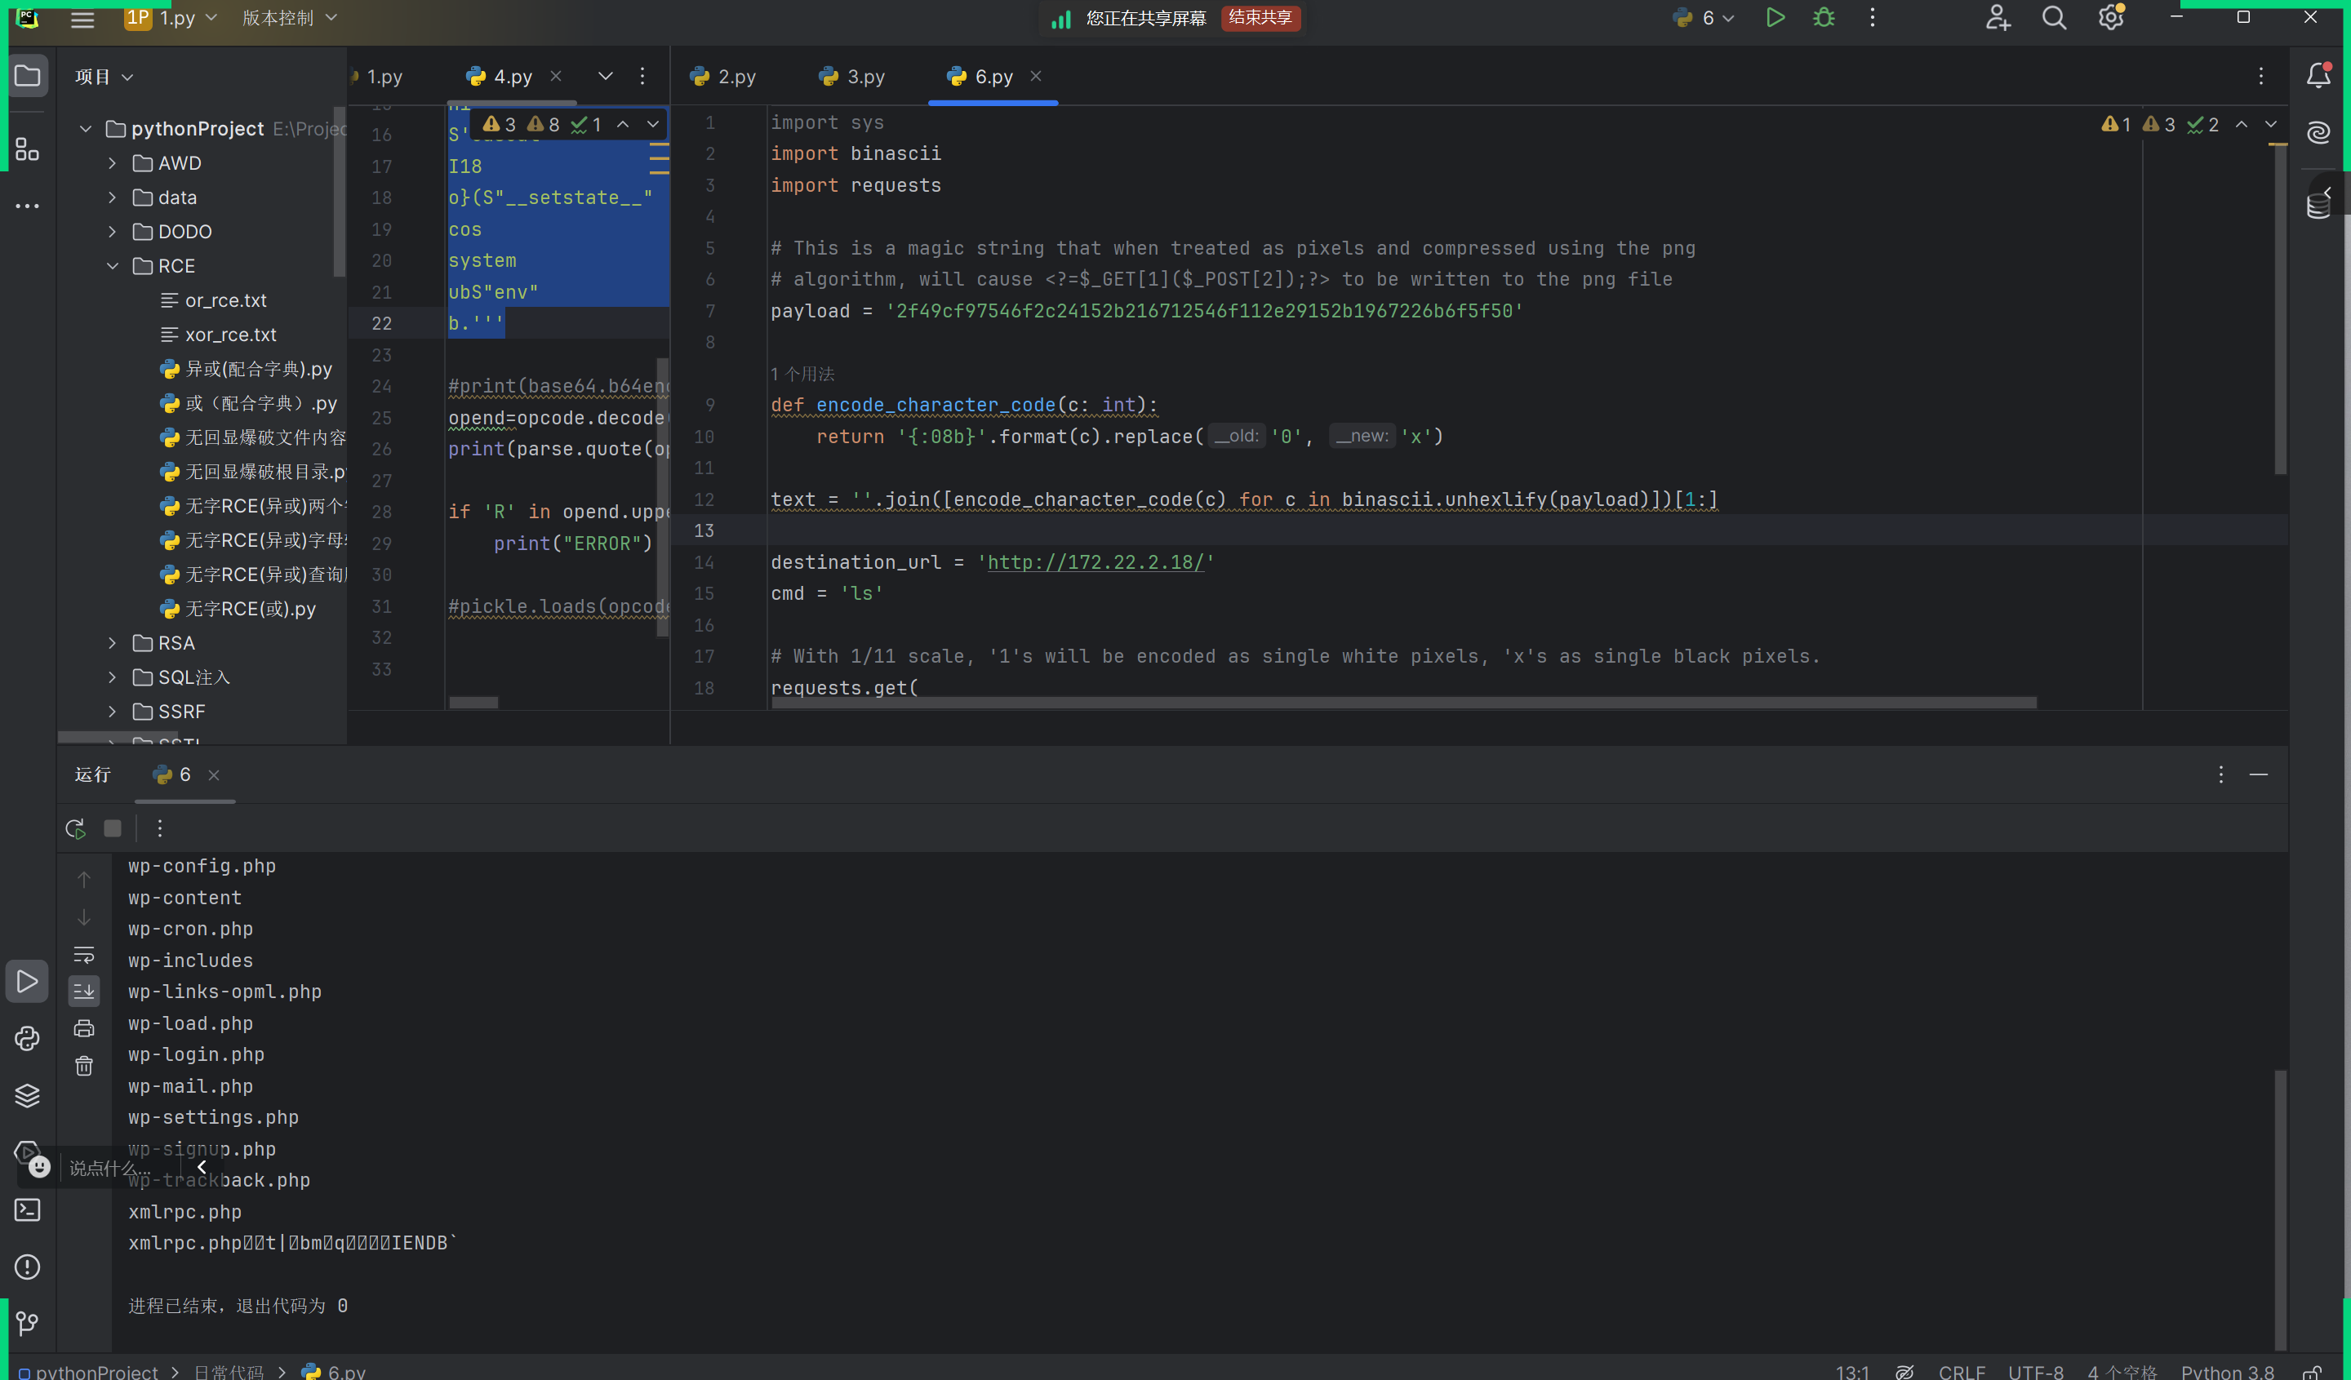Open more run actions menu in title bar
This screenshot has height=1380, width=2351.
point(1873,18)
